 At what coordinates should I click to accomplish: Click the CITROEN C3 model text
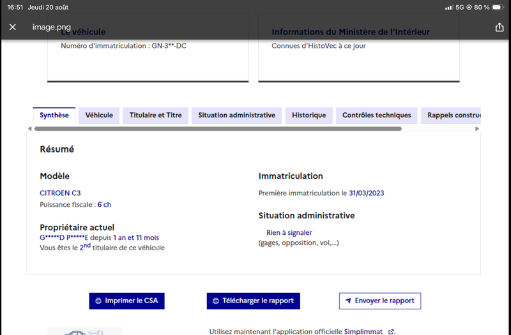click(x=60, y=193)
